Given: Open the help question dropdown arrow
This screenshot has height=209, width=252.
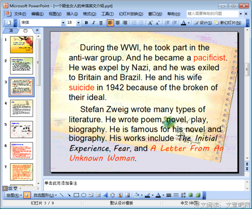Looking at the screenshot, I should [x=241, y=14].
